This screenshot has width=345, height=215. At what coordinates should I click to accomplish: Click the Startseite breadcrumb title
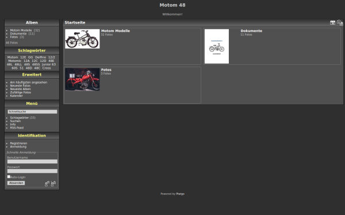coord(75,22)
